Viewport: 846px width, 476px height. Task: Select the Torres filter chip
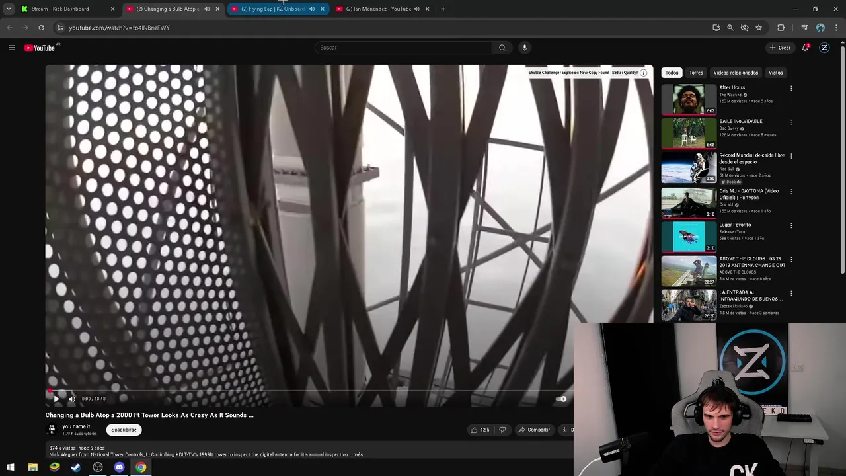696,73
